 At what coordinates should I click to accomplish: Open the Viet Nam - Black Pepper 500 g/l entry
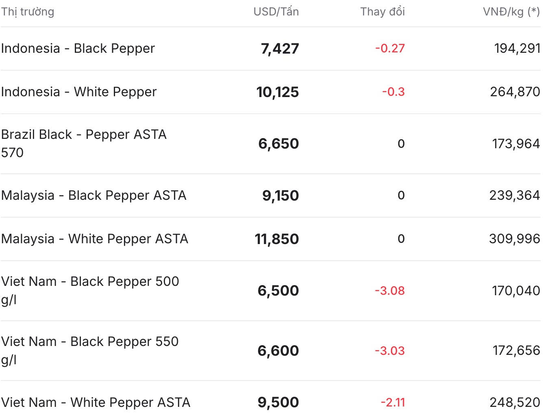coord(90,290)
